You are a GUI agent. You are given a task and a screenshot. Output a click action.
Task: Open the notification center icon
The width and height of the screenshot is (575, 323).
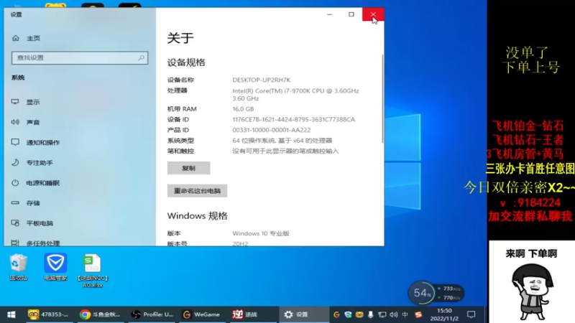pos(471,314)
